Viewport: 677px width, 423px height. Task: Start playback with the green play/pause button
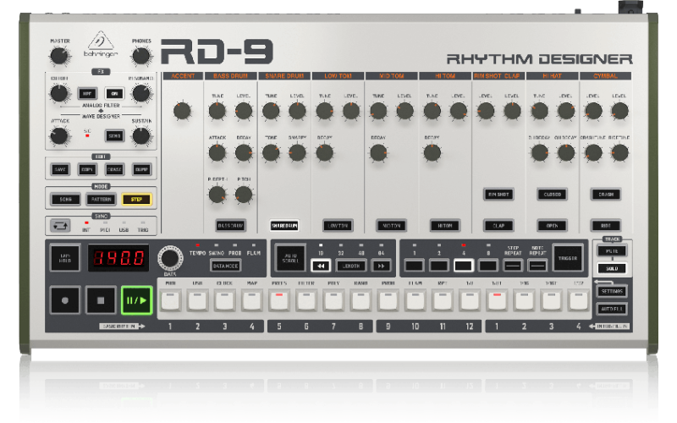tap(136, 300)
